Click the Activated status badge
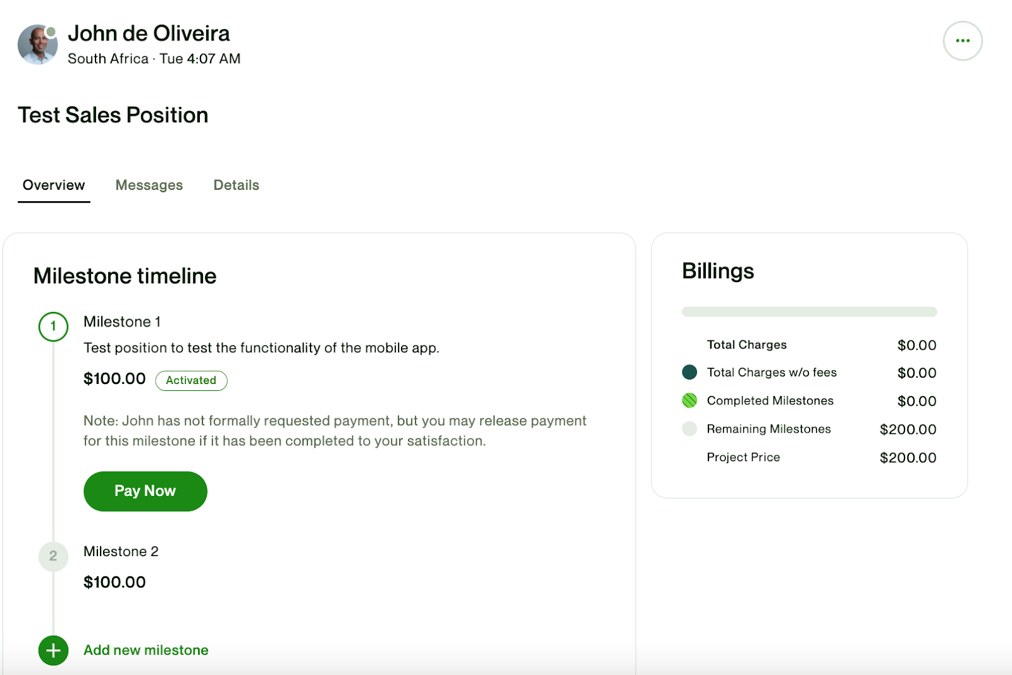Viewport: 1012px width, 675px height. [191, 380]
